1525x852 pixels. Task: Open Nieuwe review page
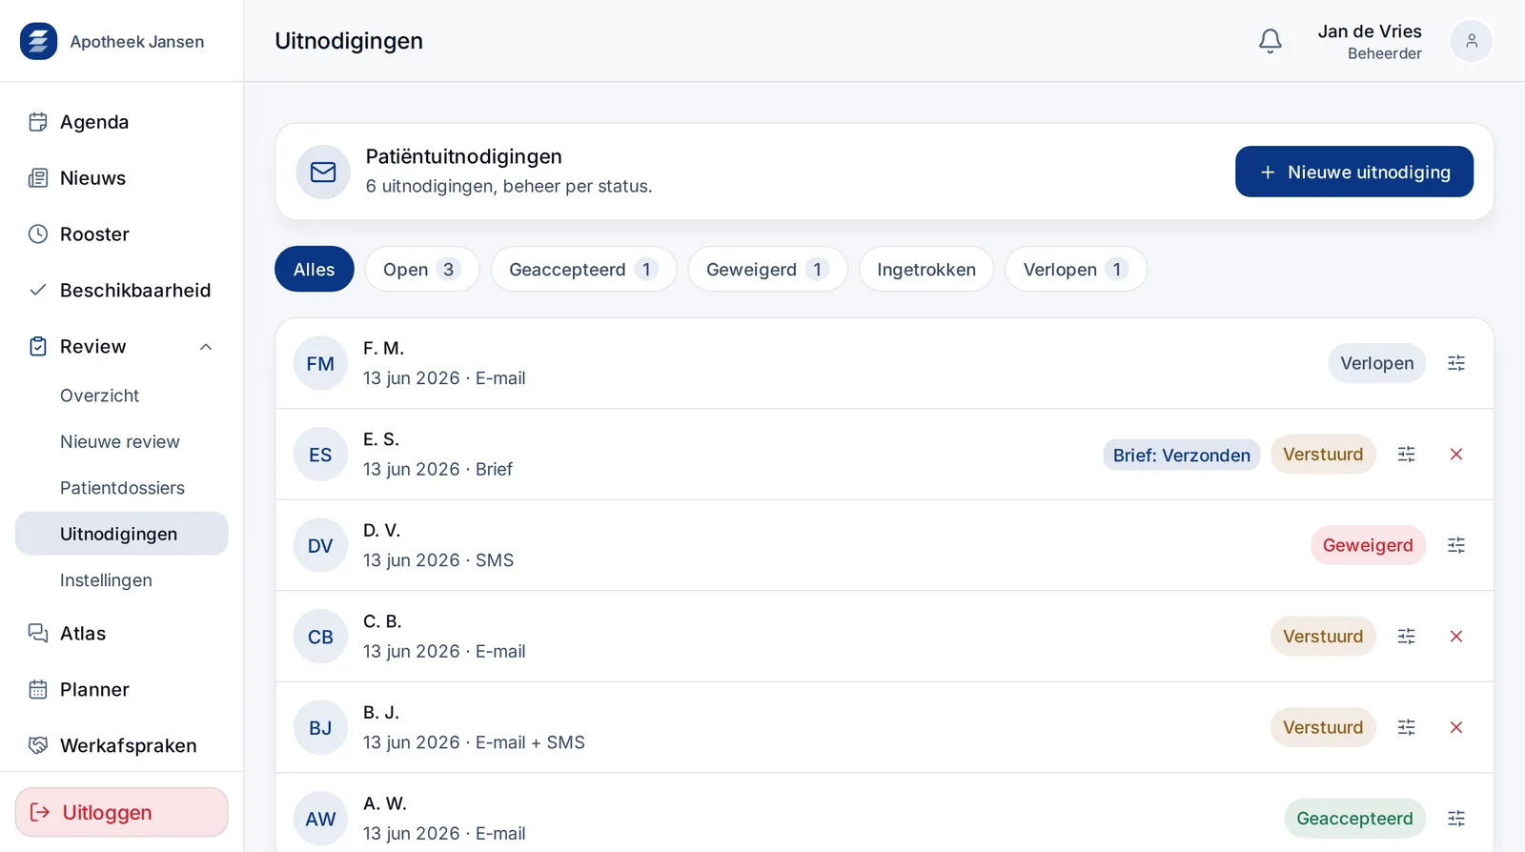[x=121, y=441]
